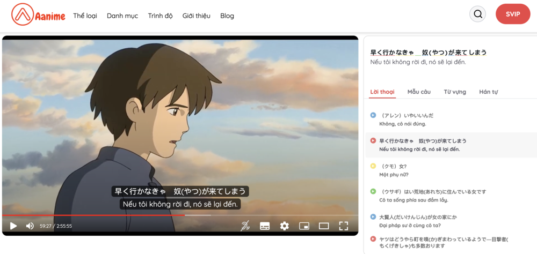Image resolution: width=537 pixels, height=254 pixels.
Task: Switch to the Hán tự tab
Action: coord(488,92)
